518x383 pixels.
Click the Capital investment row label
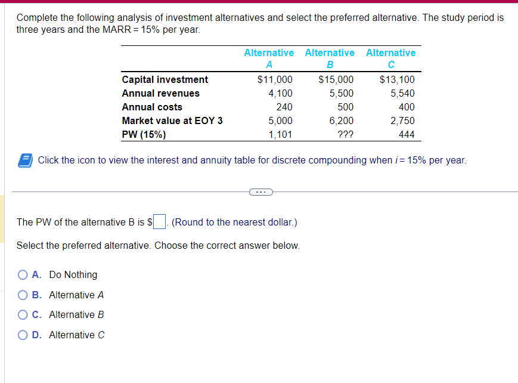click(165, 79)
